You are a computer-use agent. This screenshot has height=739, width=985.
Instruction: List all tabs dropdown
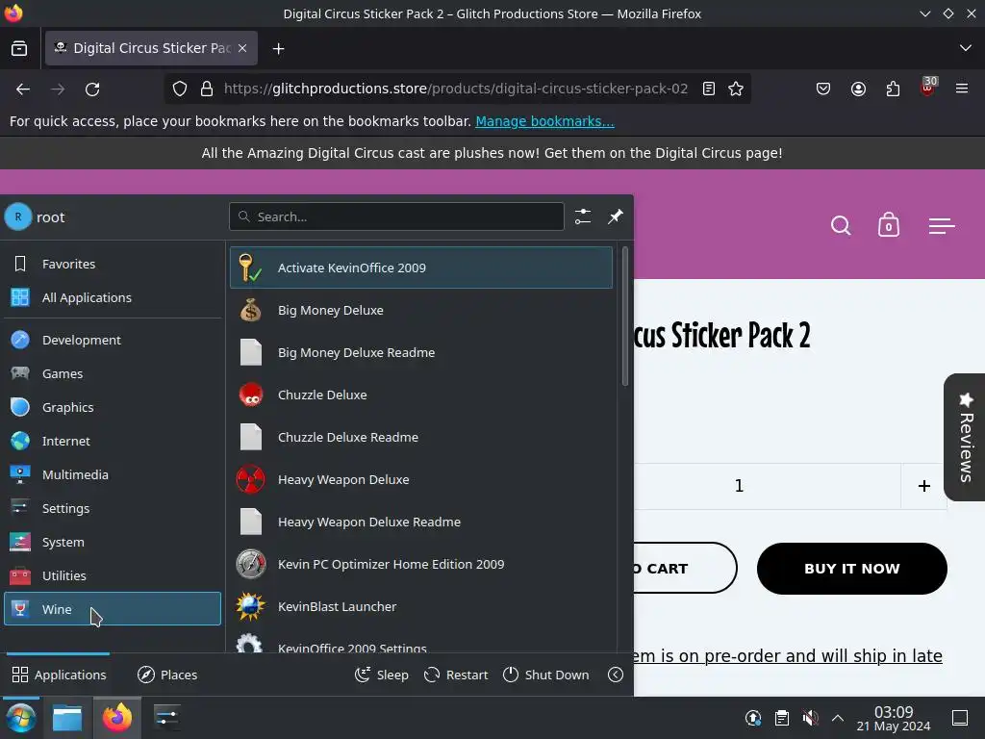pos(966,48)
